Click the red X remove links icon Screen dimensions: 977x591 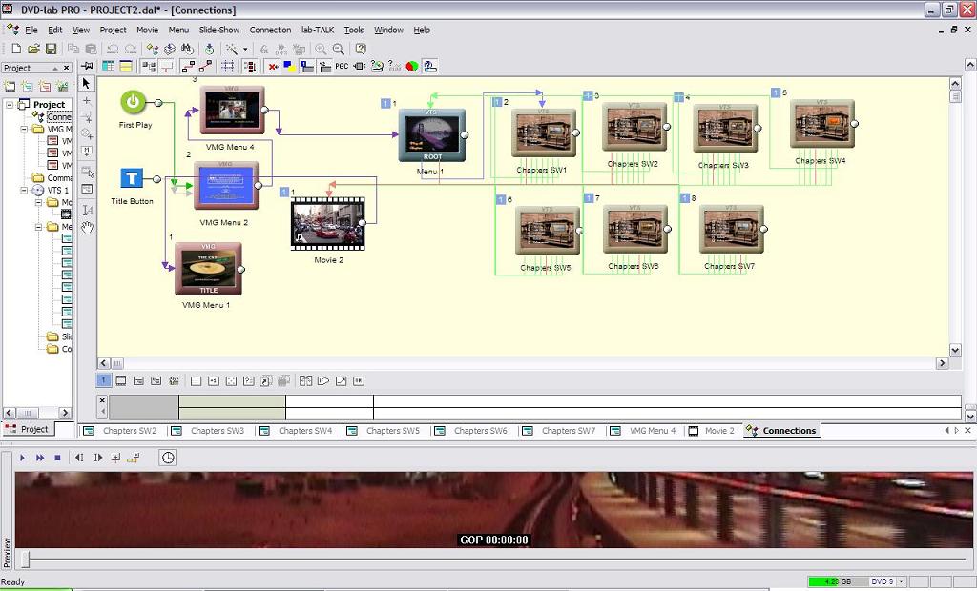[x=273, y=66]
